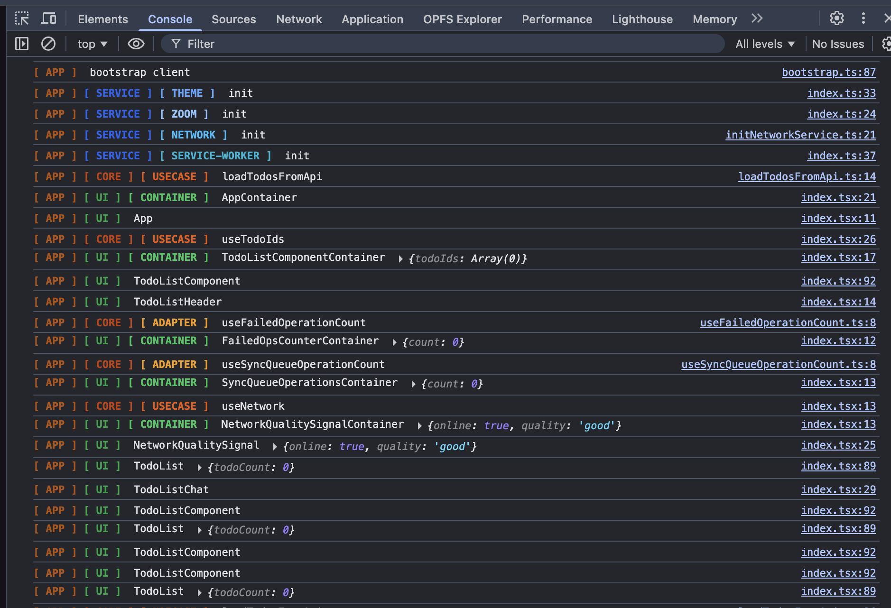Image resolution: width=891 pixels, height=608 pixels.
Task: Click the 'useFailedOperationCount' log message
Action: 294,322
